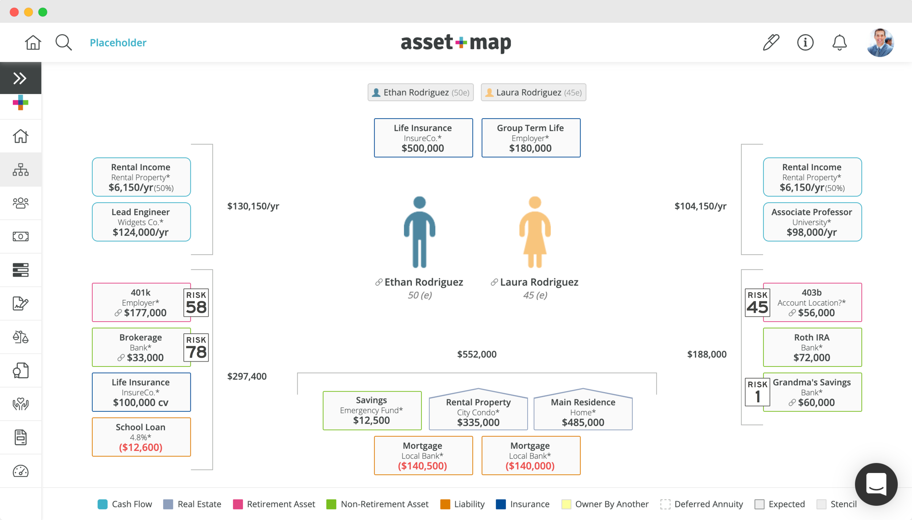Expand Ethan Rodriguez's member chip at the top

click(420, 92)
